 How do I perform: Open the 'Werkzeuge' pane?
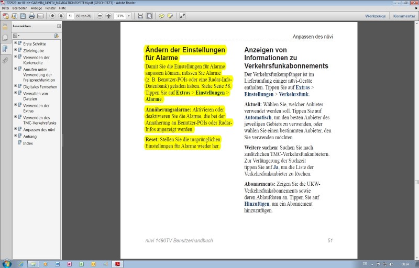click(375, 16)
